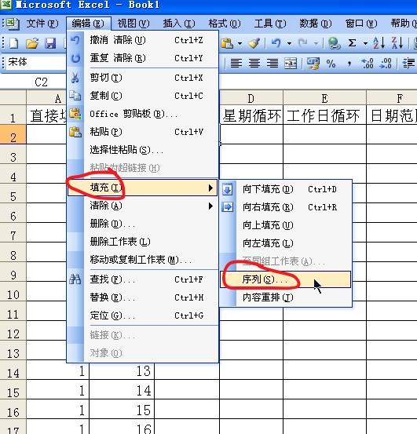Expand the 清除(A) clear submenu
This screenshot has height=434, width=417.
pos(142,206)
